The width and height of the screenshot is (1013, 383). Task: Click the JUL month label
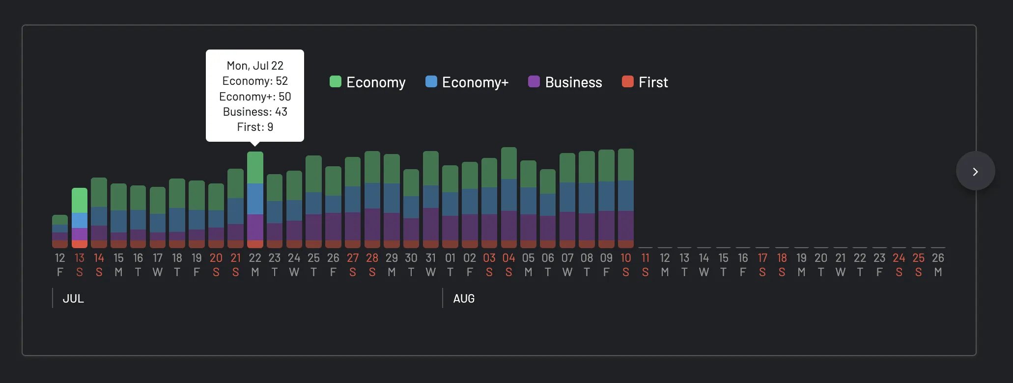tap(73, 298)
